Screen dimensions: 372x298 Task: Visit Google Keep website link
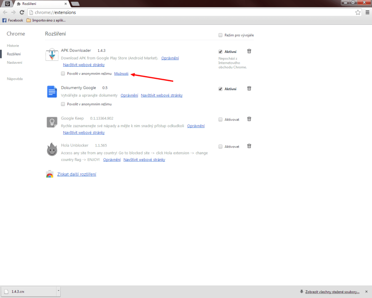[x=84, y=132]
